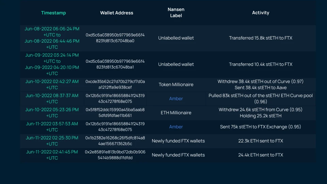
Task: Open the Amber link for Jun-11 03:57 row
Action: point(176,127)
